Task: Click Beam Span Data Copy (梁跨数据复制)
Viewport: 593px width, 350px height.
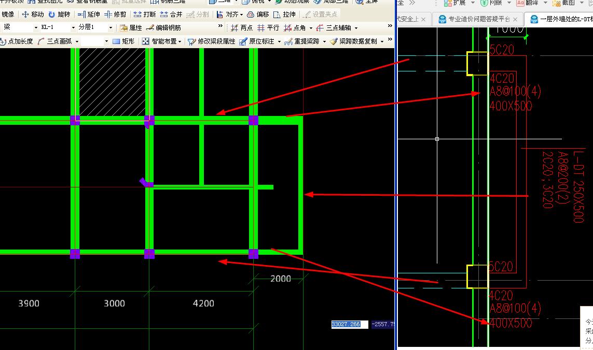Action: 353,41
